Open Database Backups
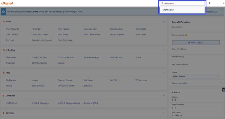The height and width of the screenshot is (119, 225). 91,57
